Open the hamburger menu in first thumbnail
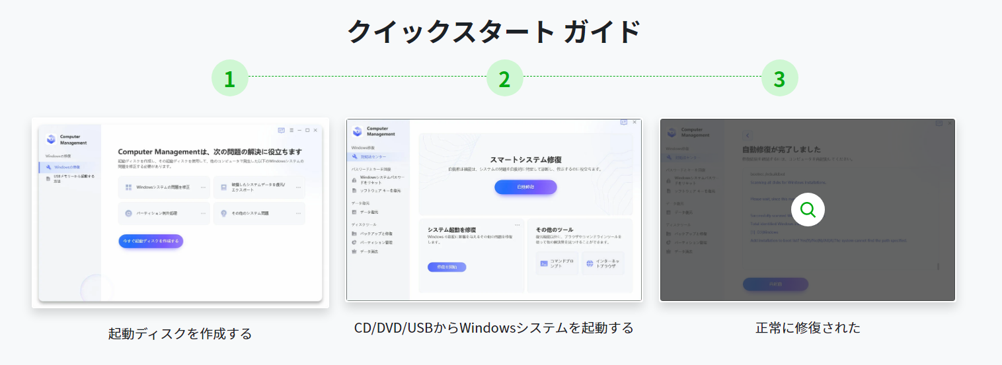 click(291, 130)
